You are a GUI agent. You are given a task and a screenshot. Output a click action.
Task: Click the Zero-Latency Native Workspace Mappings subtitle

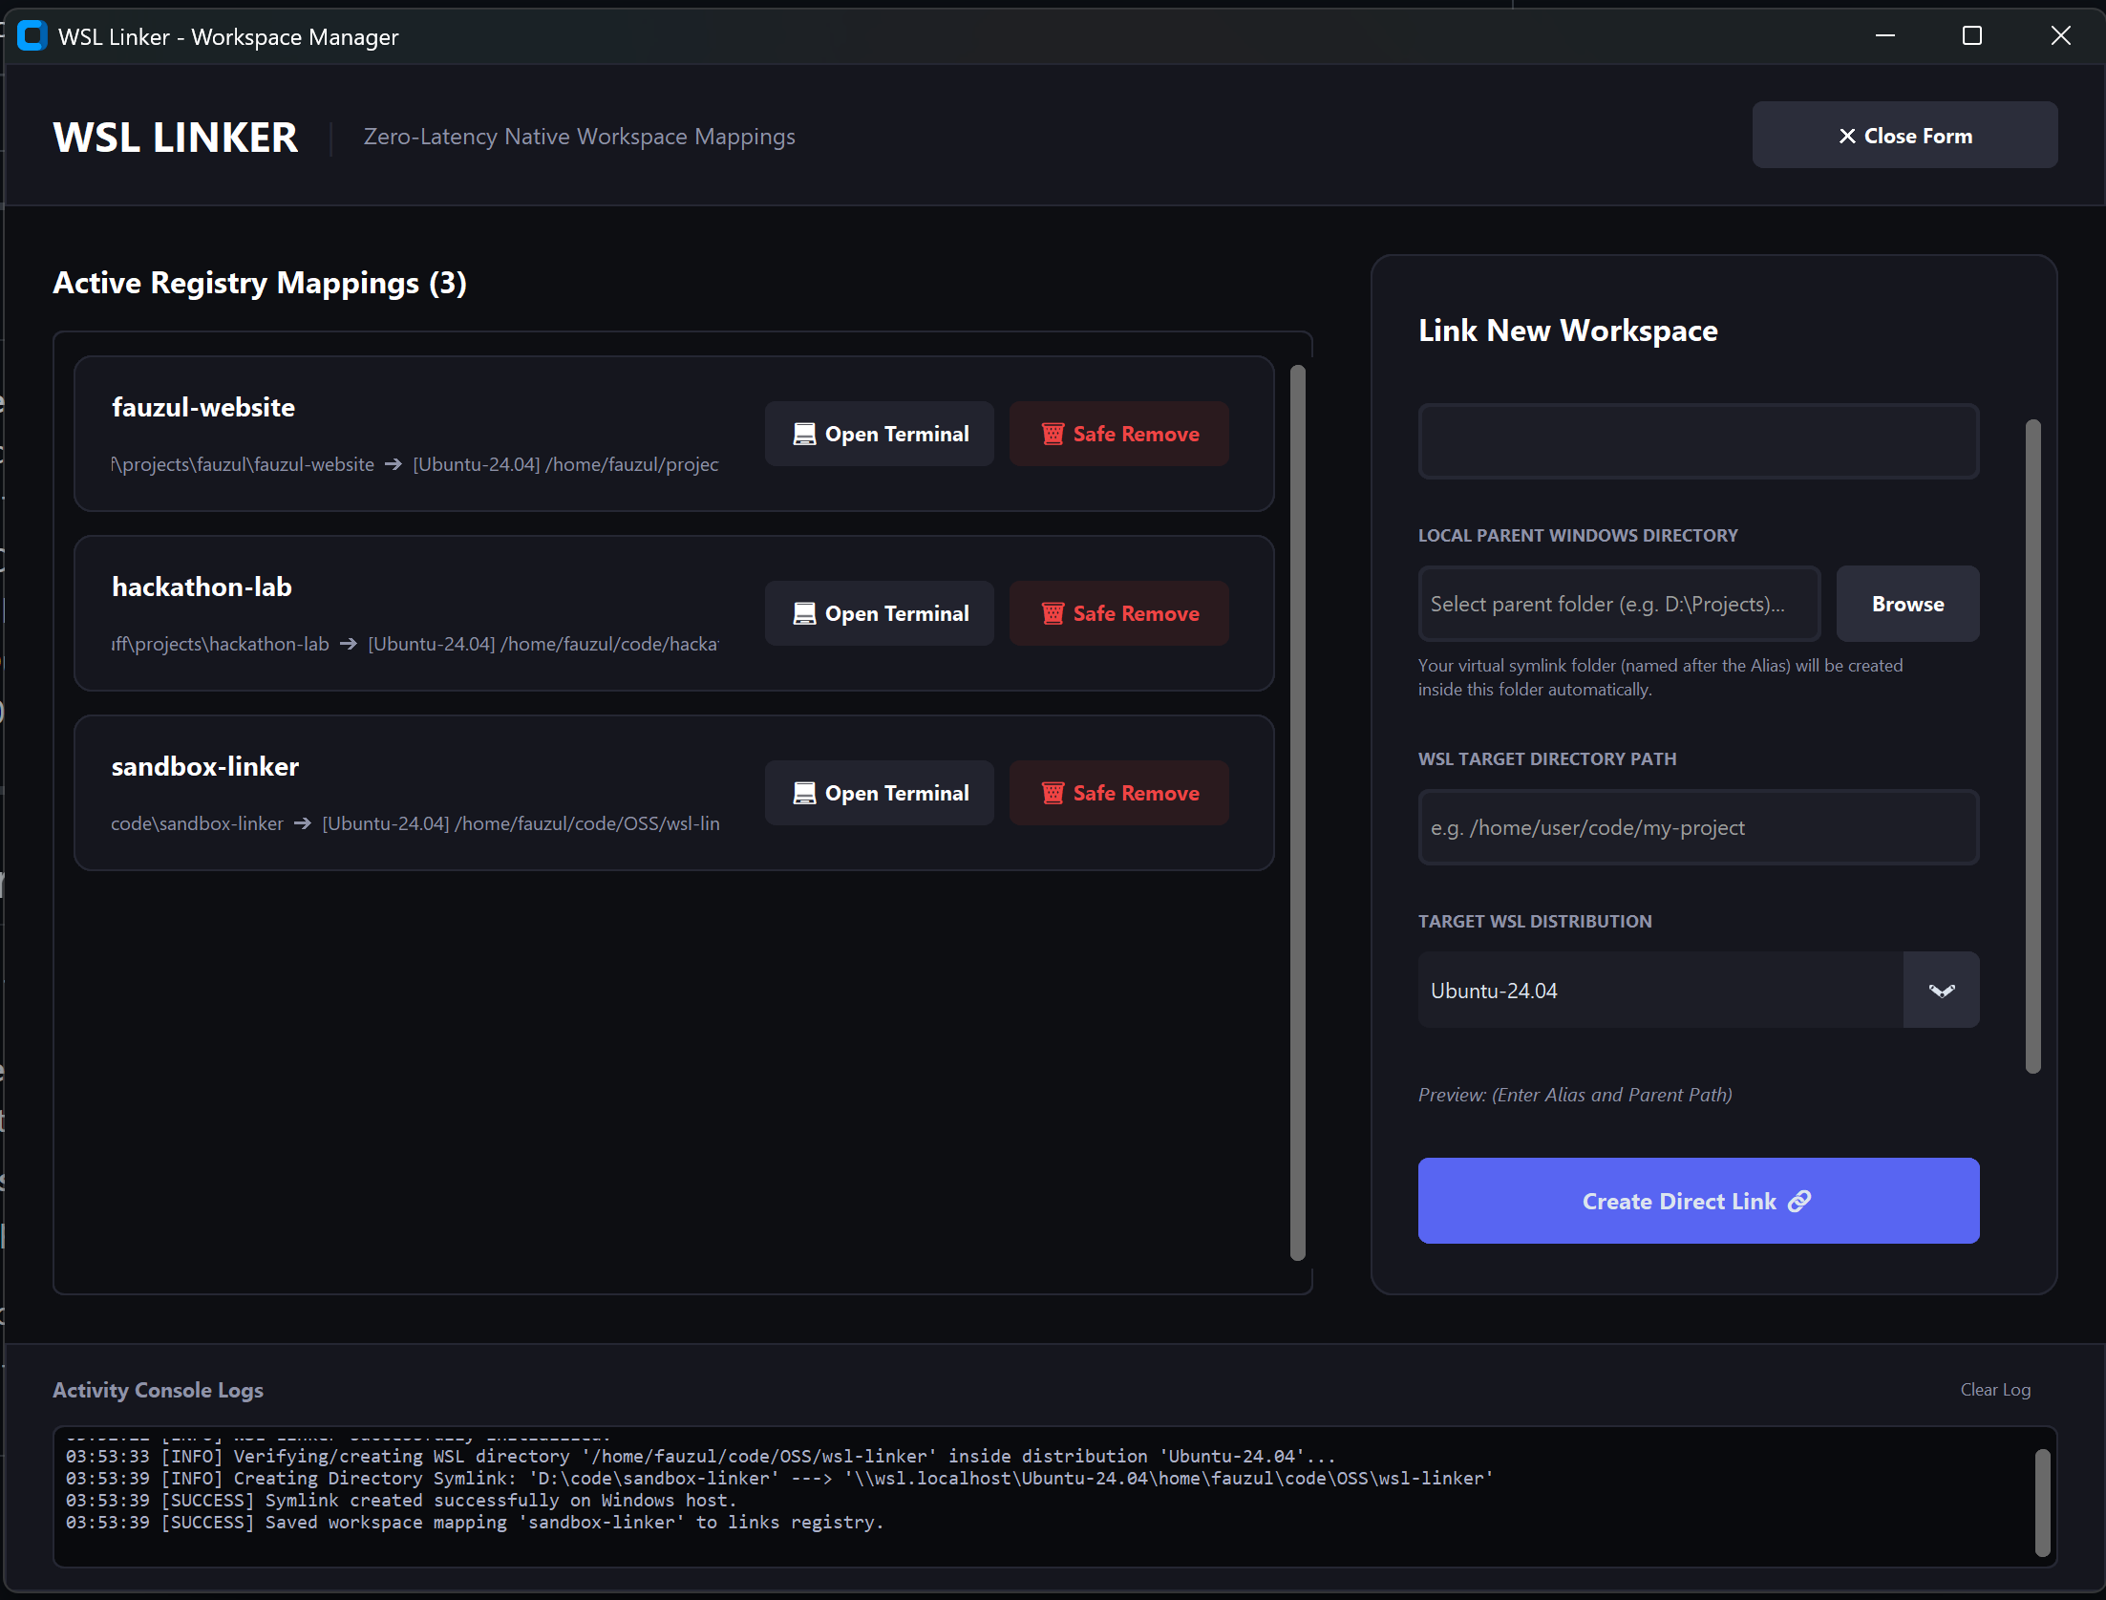(x=579, y=137)
